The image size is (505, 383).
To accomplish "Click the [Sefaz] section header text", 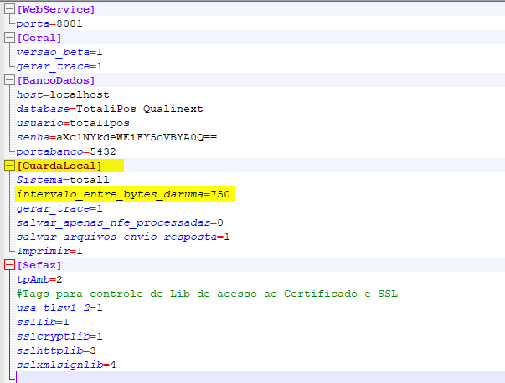I will pos(39,265).
